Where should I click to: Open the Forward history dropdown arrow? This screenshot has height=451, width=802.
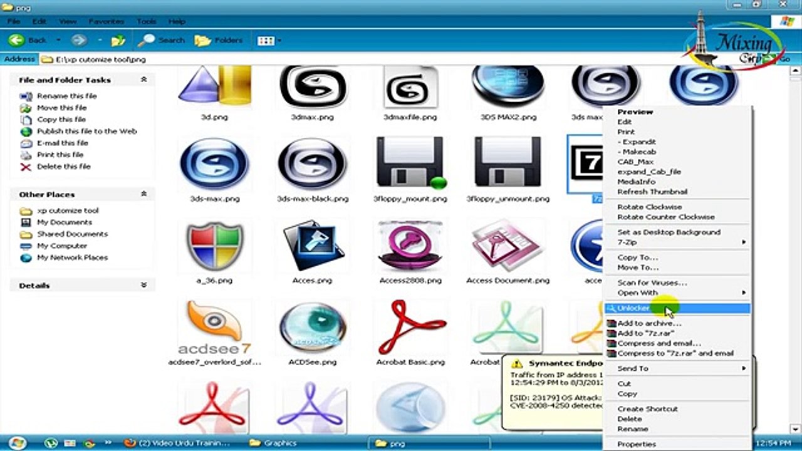pos(99,41)
